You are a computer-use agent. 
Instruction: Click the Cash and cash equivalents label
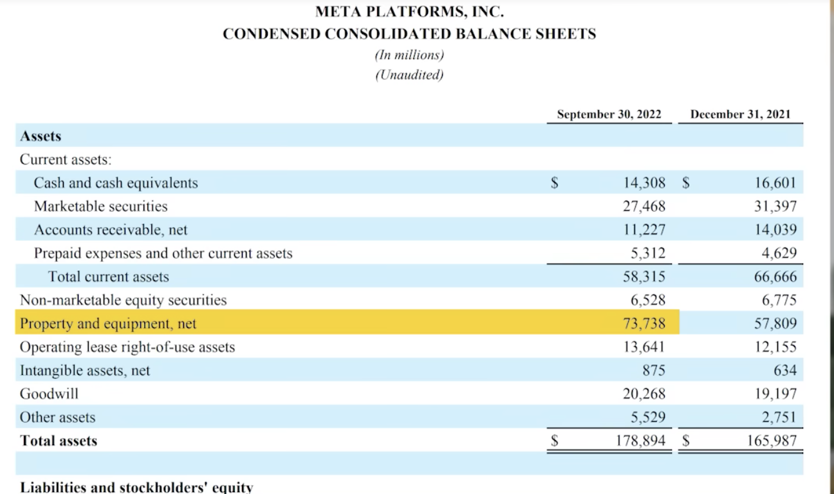(116, 183)
